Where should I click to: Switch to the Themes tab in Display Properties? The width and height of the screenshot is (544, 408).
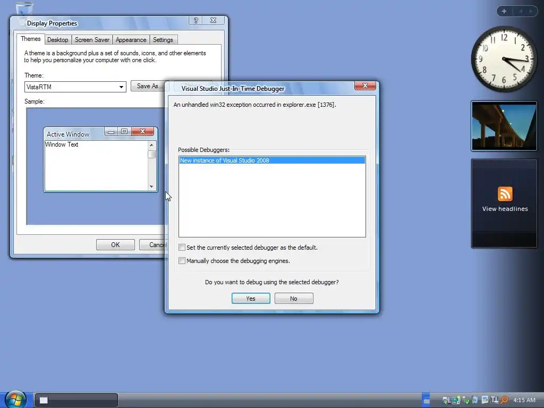[30, 39]
